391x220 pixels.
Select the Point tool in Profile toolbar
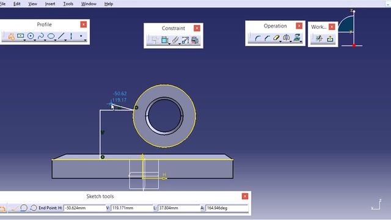[x=81, y=36]
